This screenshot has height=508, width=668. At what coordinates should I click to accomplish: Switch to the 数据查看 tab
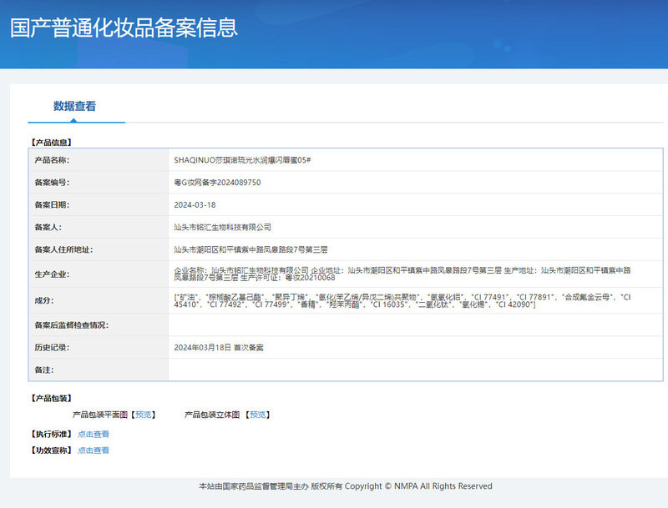(75, 107)
